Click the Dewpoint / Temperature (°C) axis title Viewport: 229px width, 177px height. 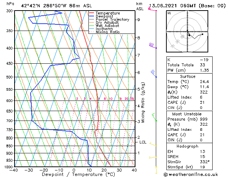tap(78, 174)
